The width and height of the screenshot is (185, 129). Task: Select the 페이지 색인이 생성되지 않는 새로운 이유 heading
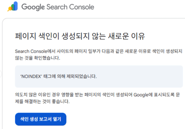(80, 37)
